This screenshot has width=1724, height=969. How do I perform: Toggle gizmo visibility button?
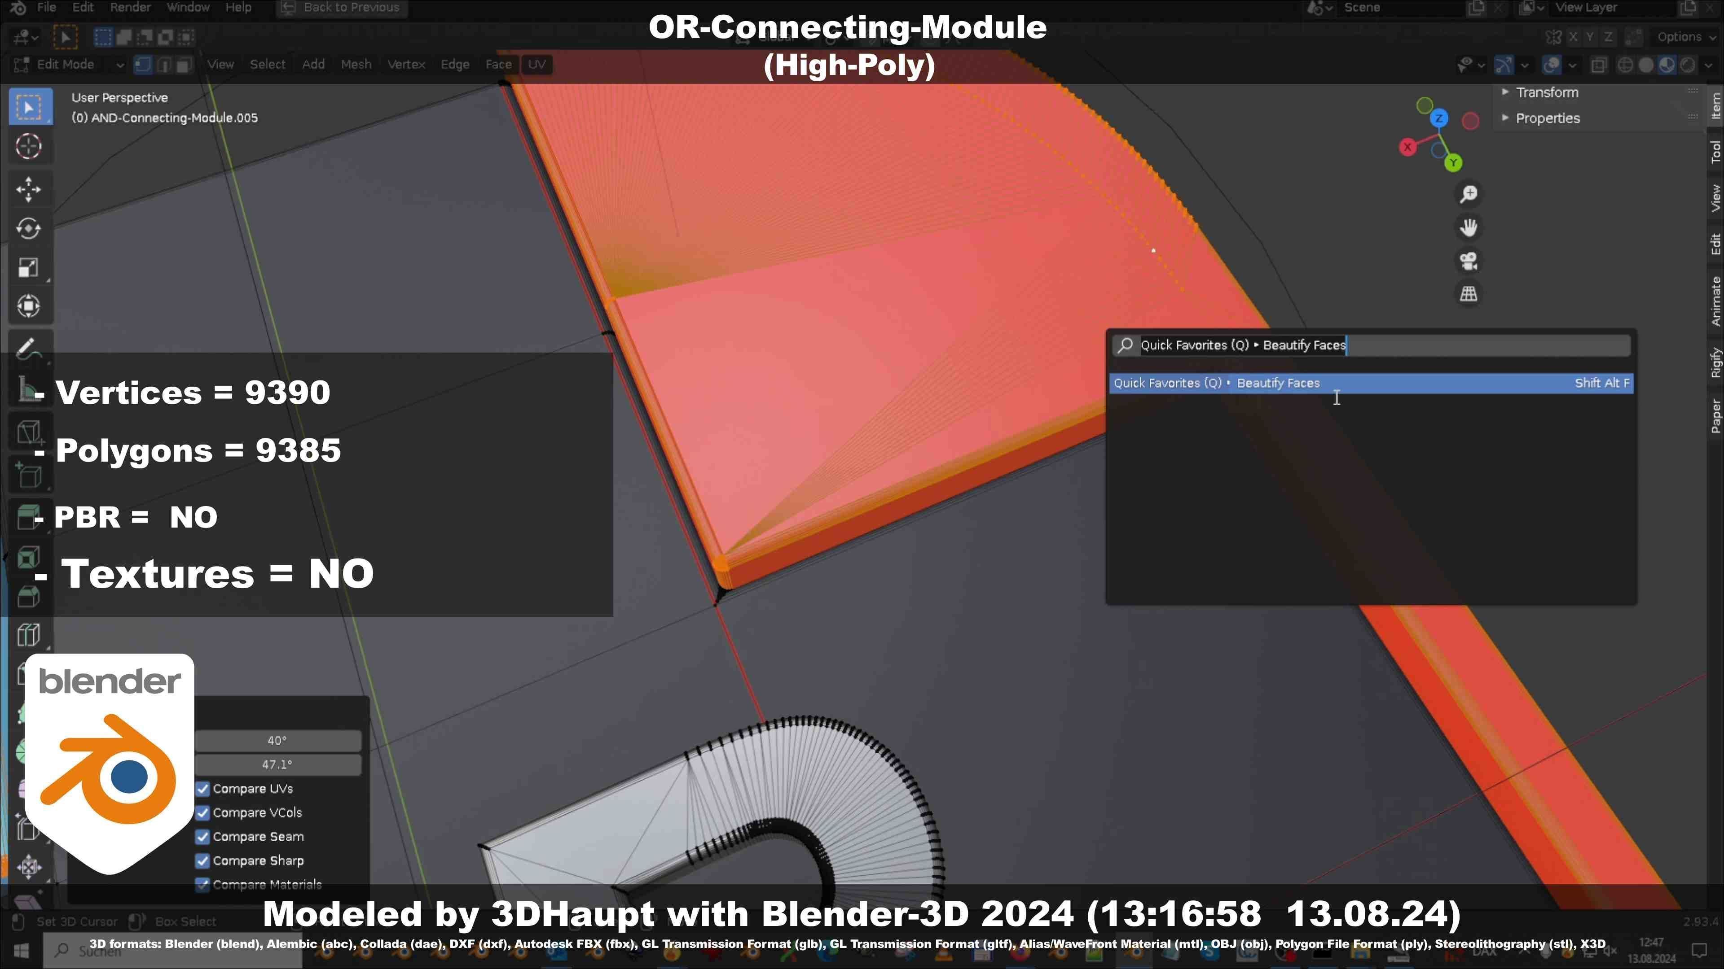(x=1504, y=65)
